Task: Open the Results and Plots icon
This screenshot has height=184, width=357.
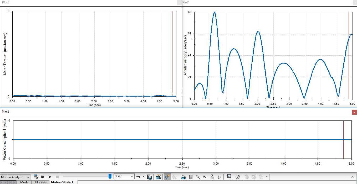Action: tap(228, 177)
